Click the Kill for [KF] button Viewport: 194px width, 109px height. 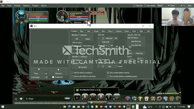(82, 67)
